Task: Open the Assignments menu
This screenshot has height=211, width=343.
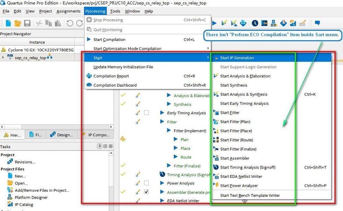Action: pos(68,11)
